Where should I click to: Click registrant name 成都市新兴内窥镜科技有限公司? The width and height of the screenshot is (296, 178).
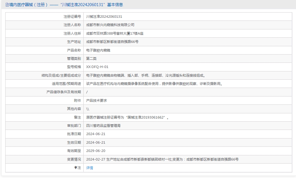(110, 25)
